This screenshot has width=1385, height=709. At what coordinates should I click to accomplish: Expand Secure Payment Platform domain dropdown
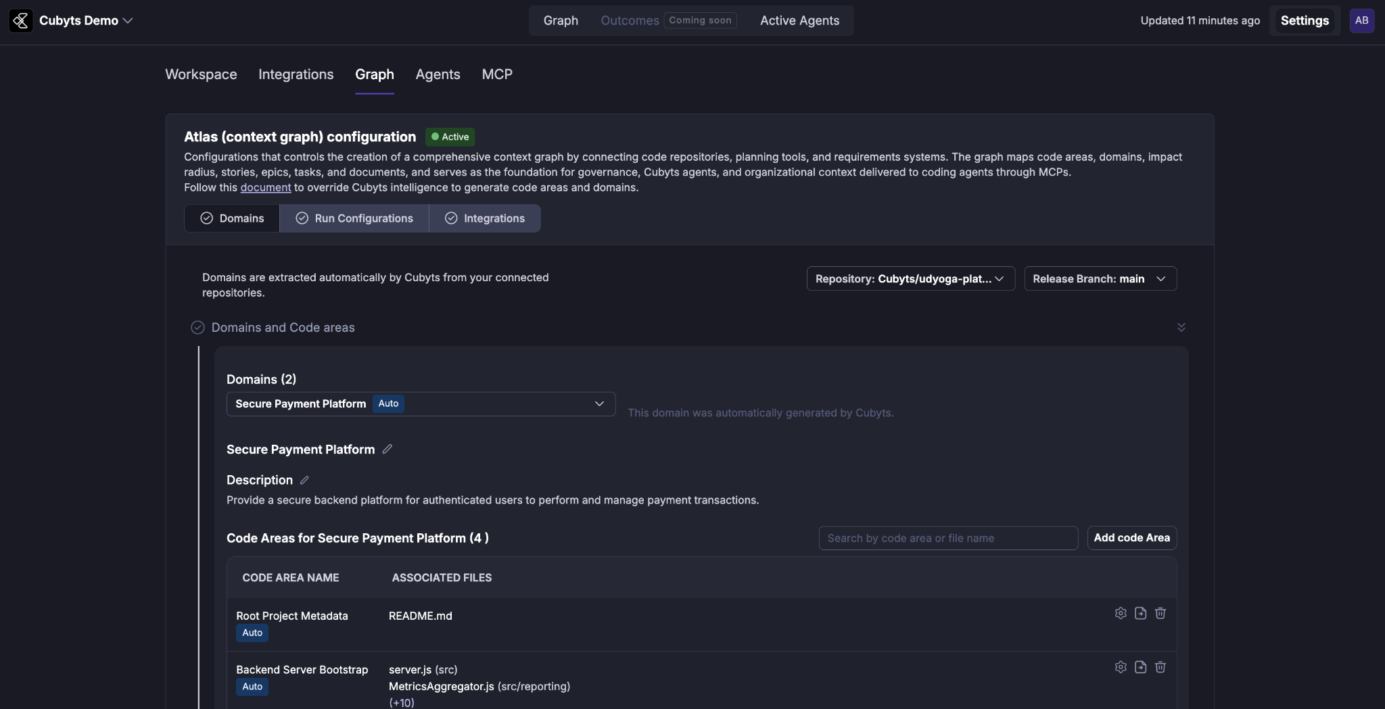click(421, 404)
